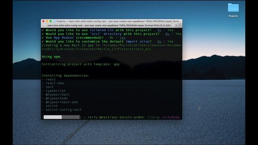
Task: Click 'reify:@next/swc-darwin-arm64' status text
Action: click(116, 117)
